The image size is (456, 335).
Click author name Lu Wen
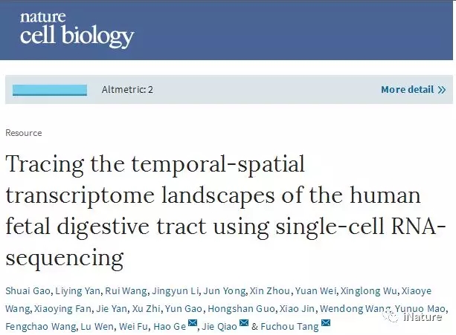click(x=89, y=326)
